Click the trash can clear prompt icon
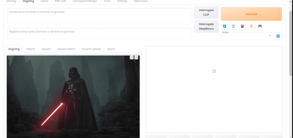293x138 pixels. [x=233, y=26]
